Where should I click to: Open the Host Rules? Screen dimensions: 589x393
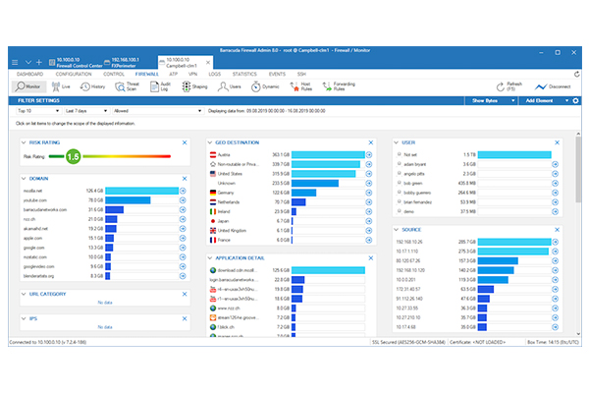pos(301,86)
